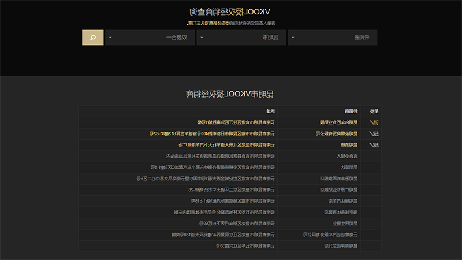Click the address ending in 东区50号
Image resolution: width=462 pixels, height=260 pixels.
[x=237, y=223]
